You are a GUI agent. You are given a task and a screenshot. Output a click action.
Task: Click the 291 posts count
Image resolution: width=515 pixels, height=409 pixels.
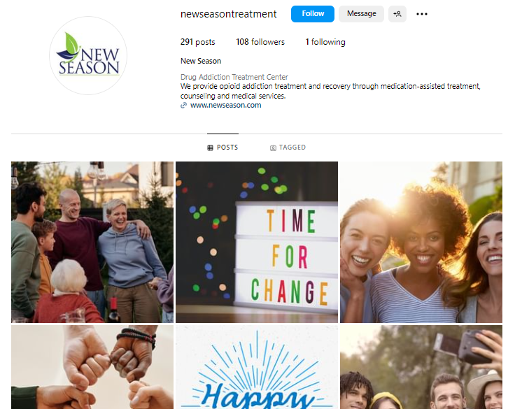point(198,42)
